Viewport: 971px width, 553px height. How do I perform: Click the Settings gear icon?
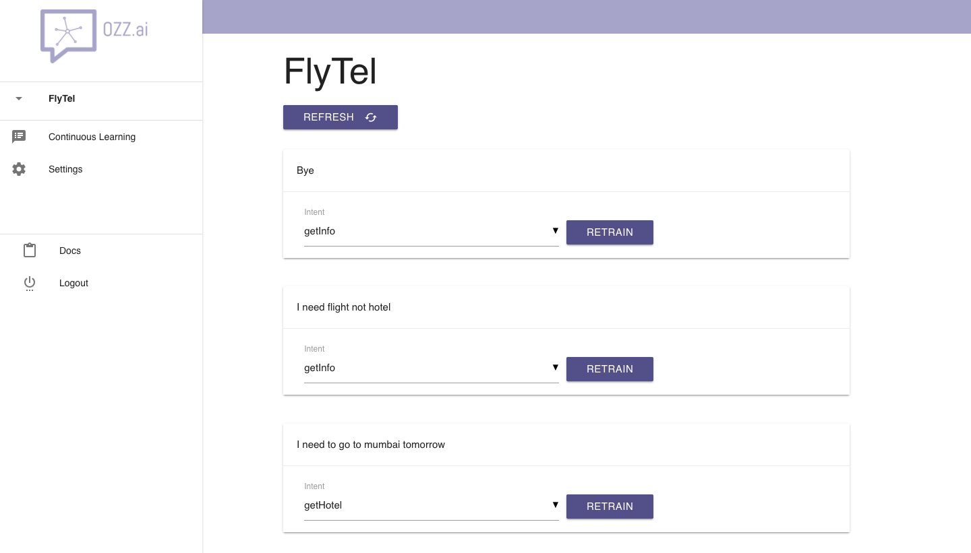(19, 169)
